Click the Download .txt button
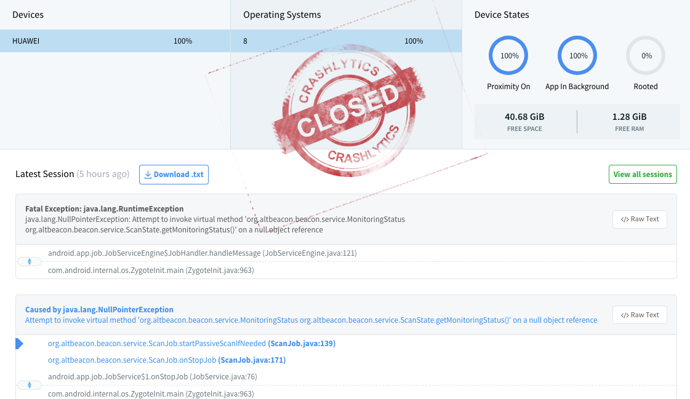 point(174,175)
